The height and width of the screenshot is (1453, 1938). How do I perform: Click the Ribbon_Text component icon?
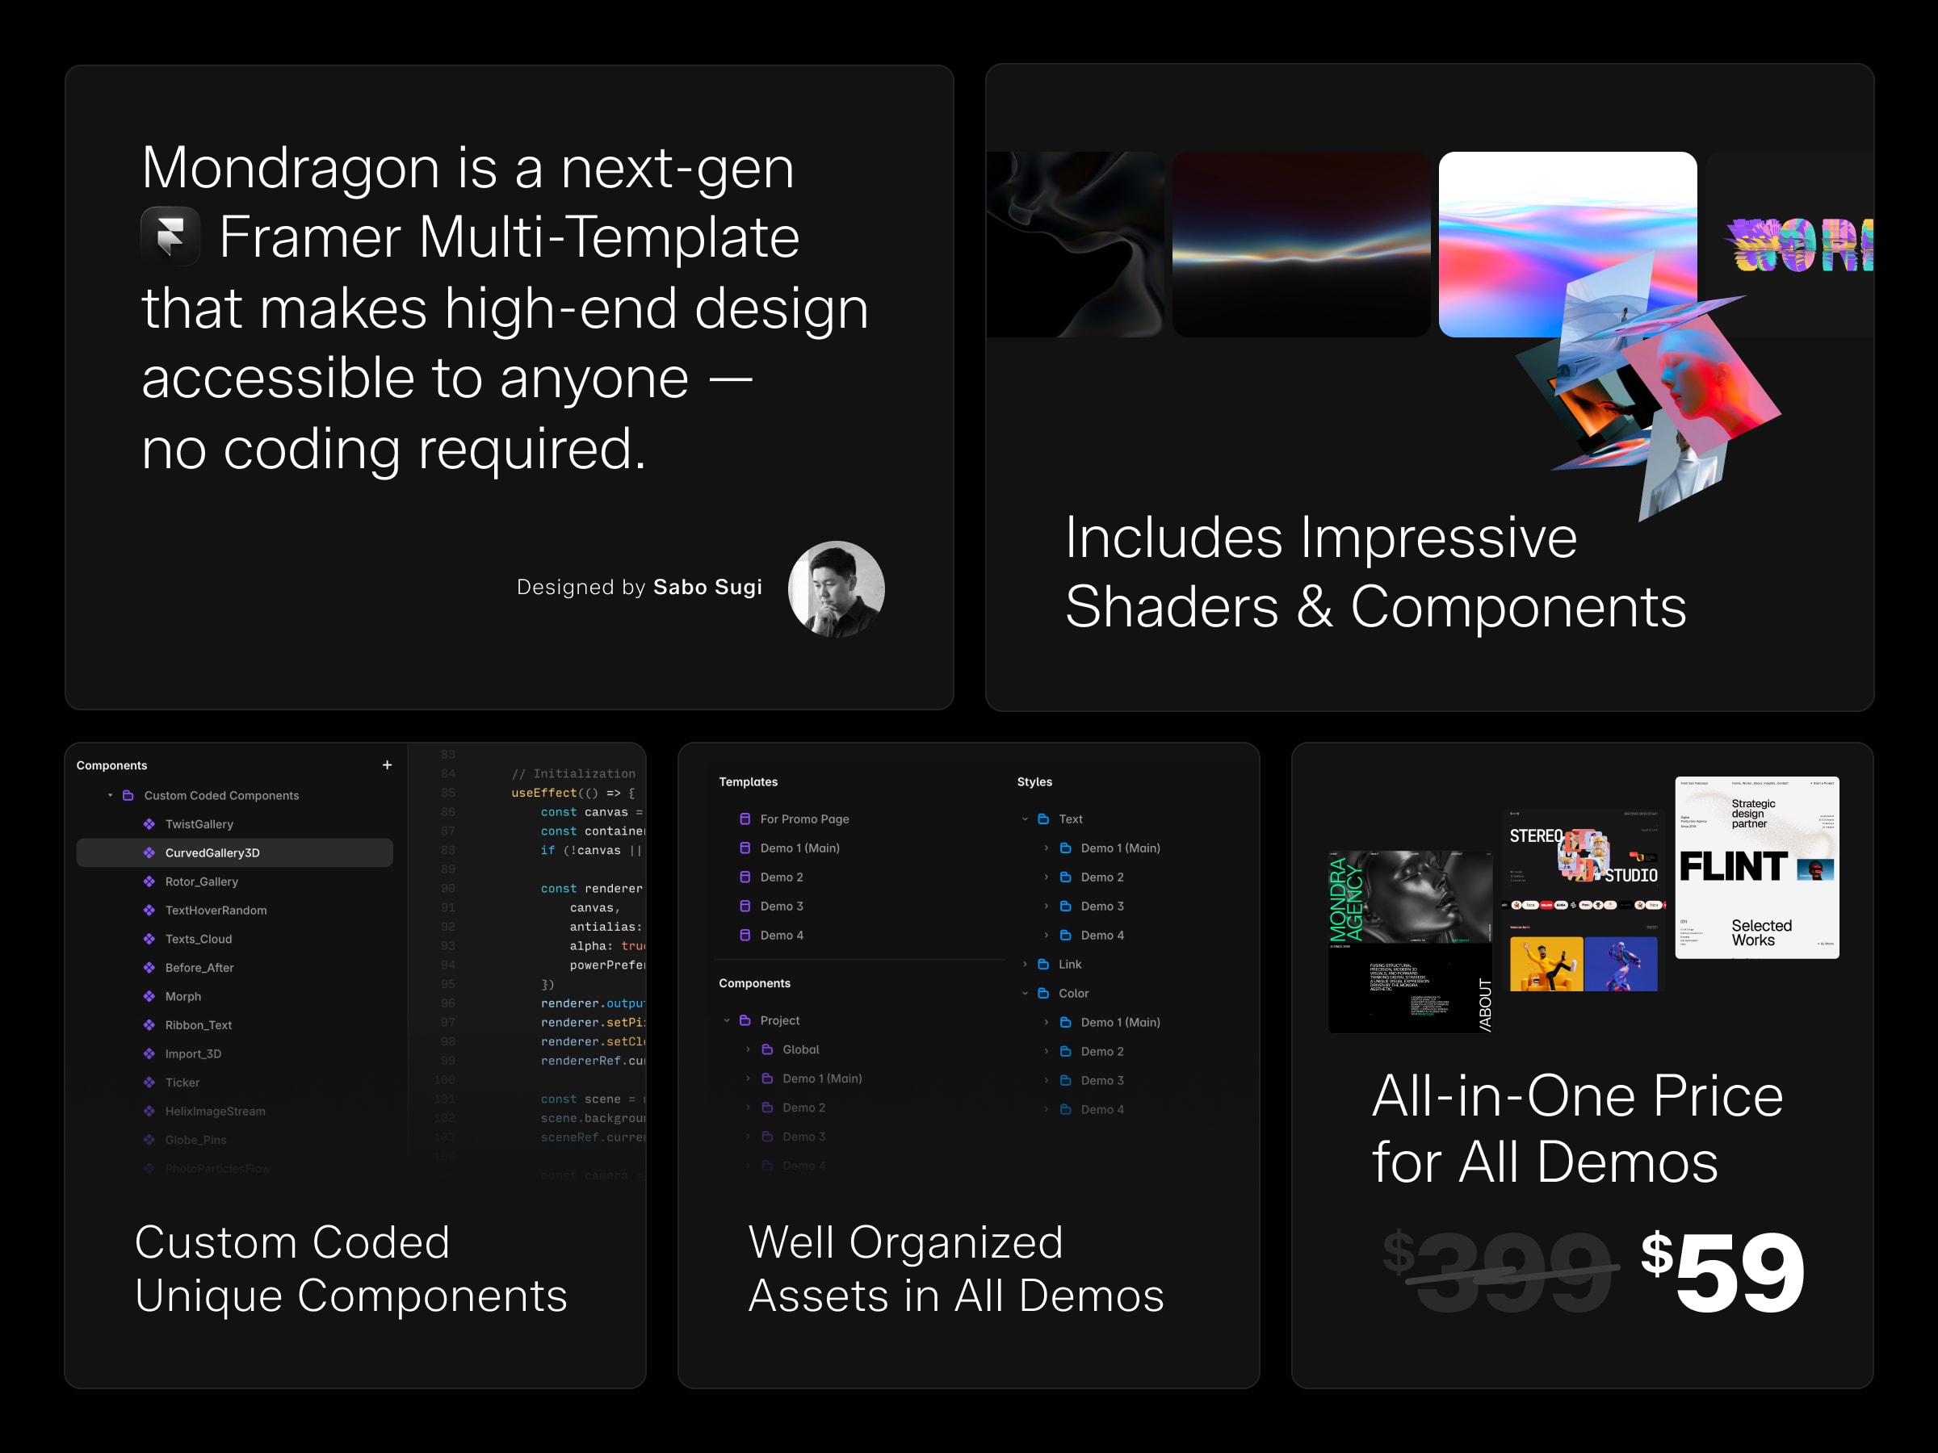click(149, 1024)
